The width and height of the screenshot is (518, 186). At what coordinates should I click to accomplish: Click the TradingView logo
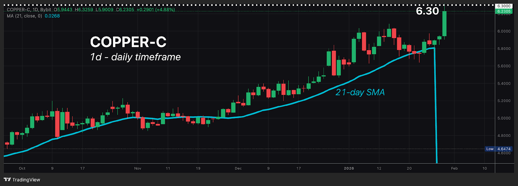coord(22,180)
